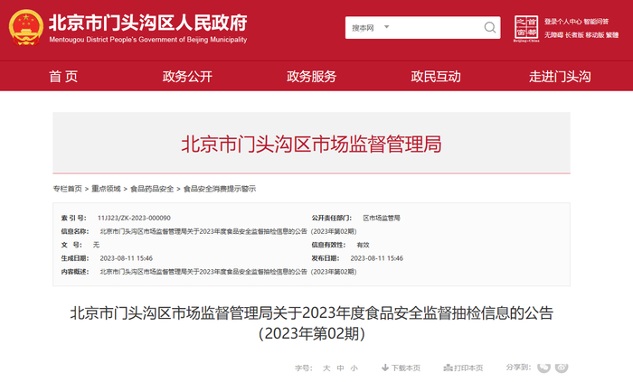Share the page via the first circular share icon
Screen dimensions: 633x382
pyautogui.click(x=543, y=367)
